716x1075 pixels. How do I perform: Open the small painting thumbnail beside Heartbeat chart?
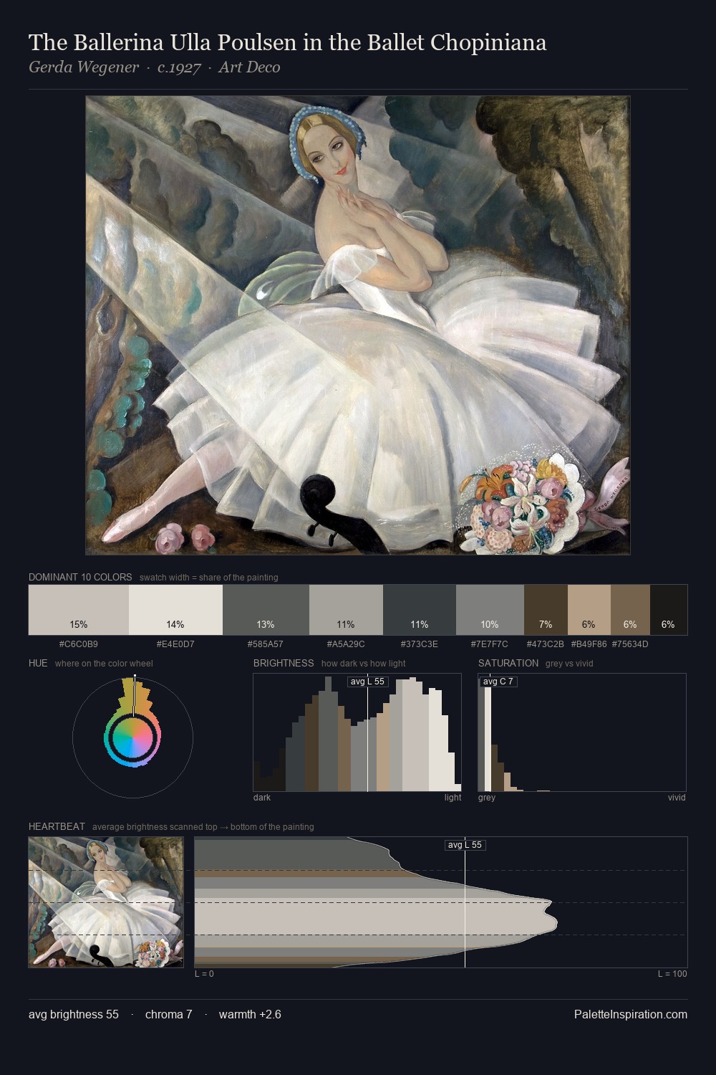(x=106, y=902)
